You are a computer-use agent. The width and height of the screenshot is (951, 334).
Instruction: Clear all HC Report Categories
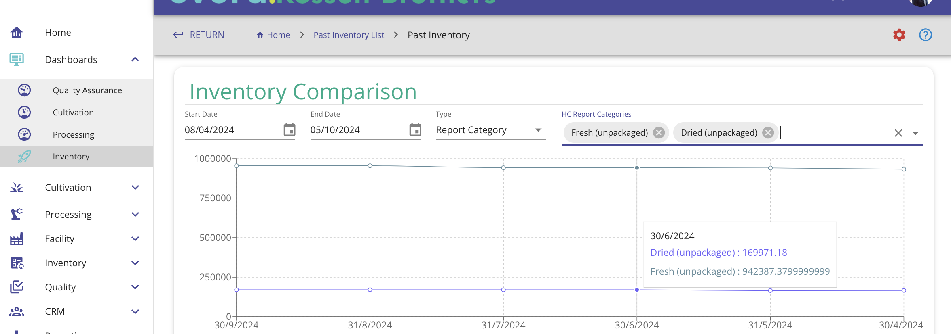[898, 133]
